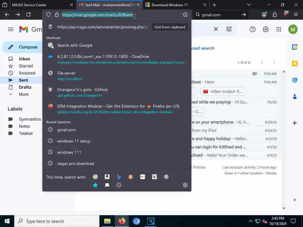Open Gmail Inbox folder
The width and height of the screenshot is (303, 227).
24,59
